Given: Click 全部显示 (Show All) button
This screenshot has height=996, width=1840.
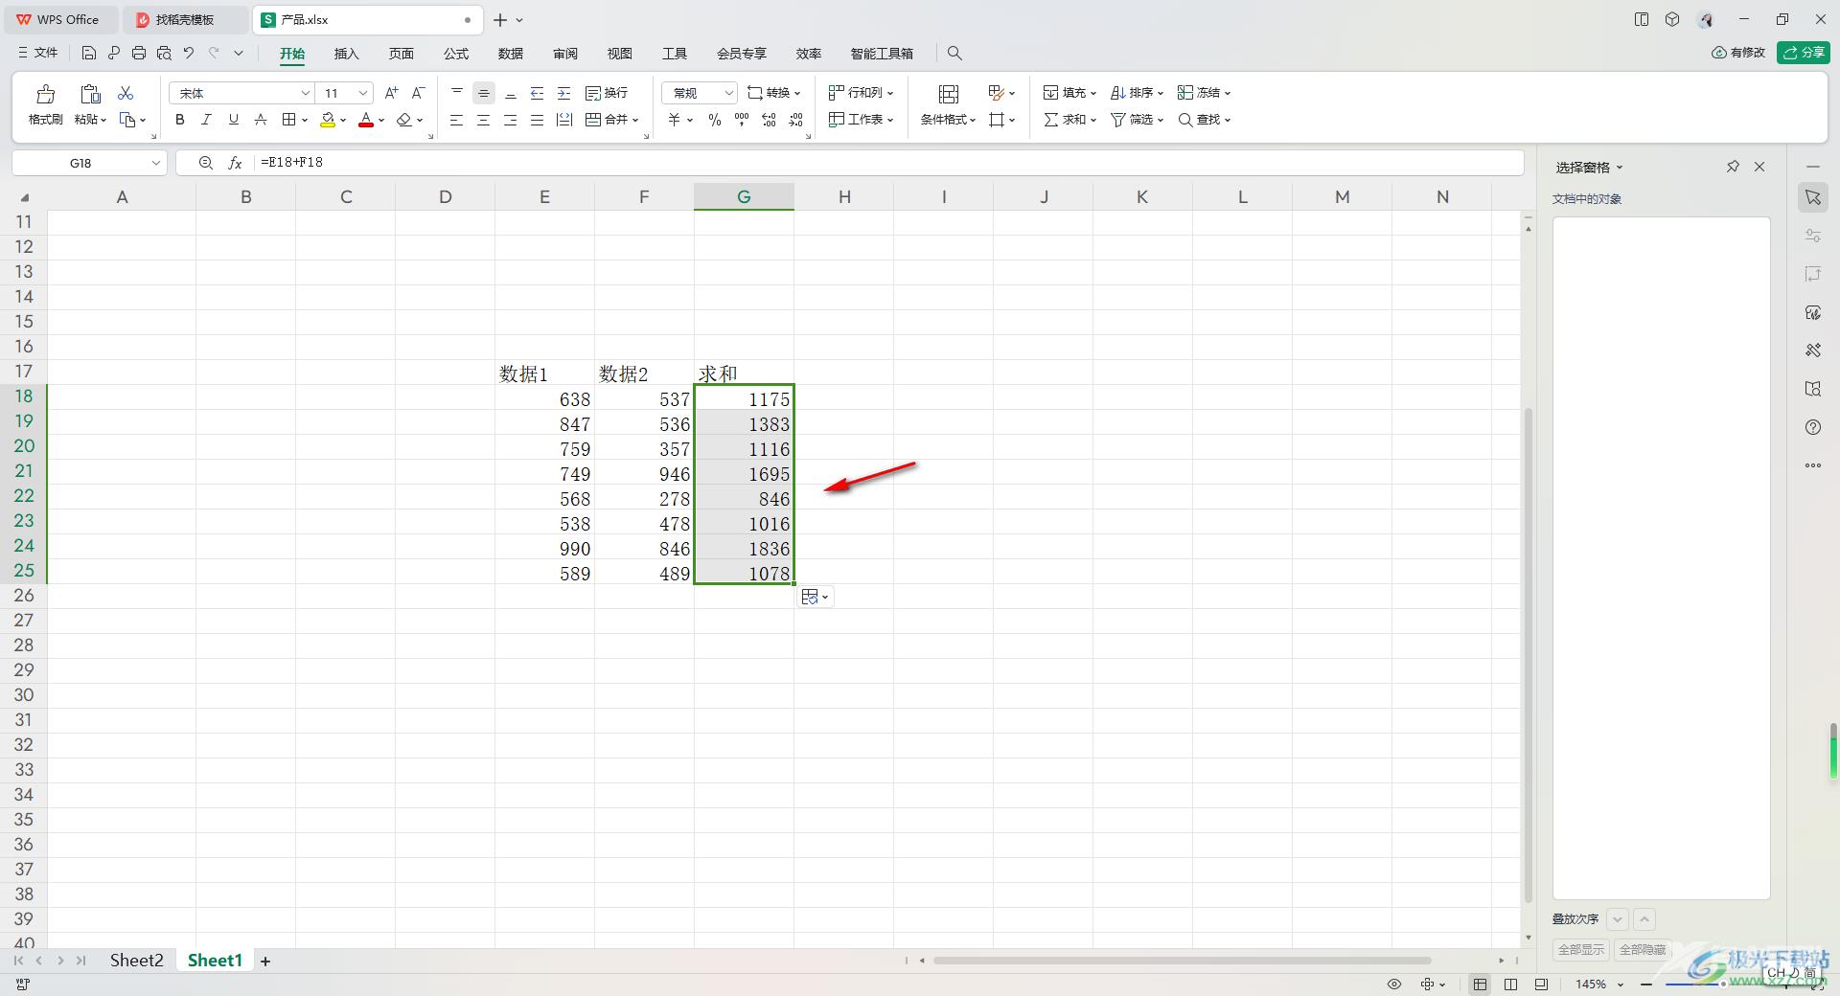Looking at the screenshot, I should [x=1581, y=950].
